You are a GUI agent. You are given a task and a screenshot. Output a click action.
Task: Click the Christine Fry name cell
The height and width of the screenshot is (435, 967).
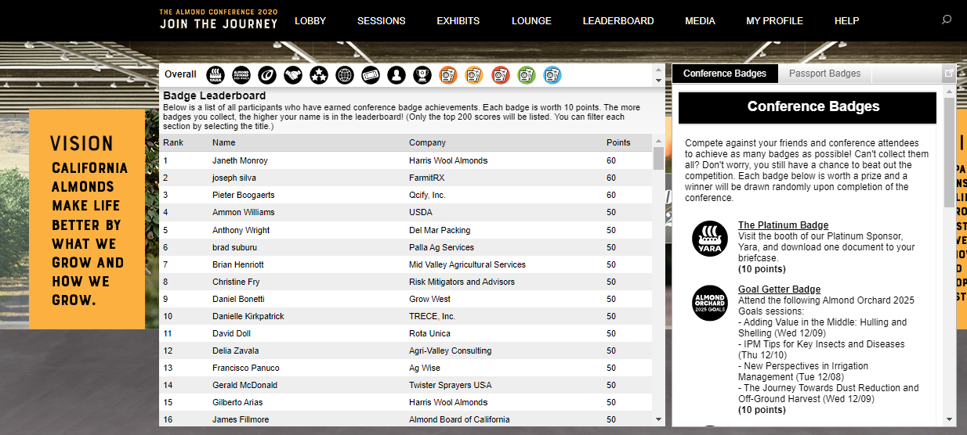[236, 282]
